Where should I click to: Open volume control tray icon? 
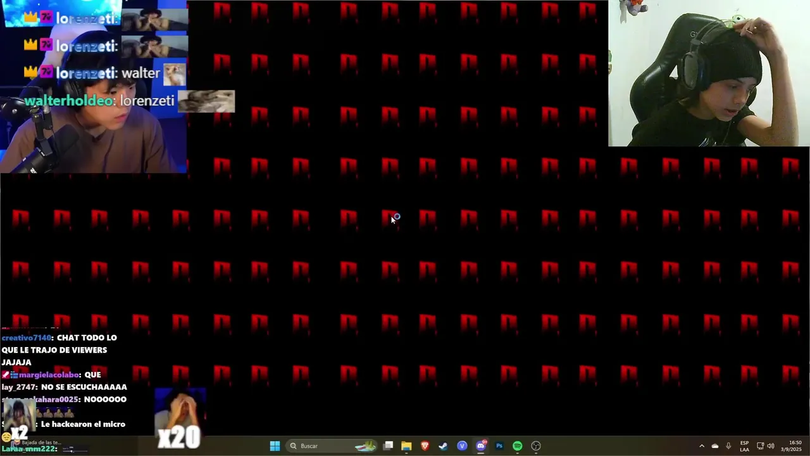pos(771,446)
